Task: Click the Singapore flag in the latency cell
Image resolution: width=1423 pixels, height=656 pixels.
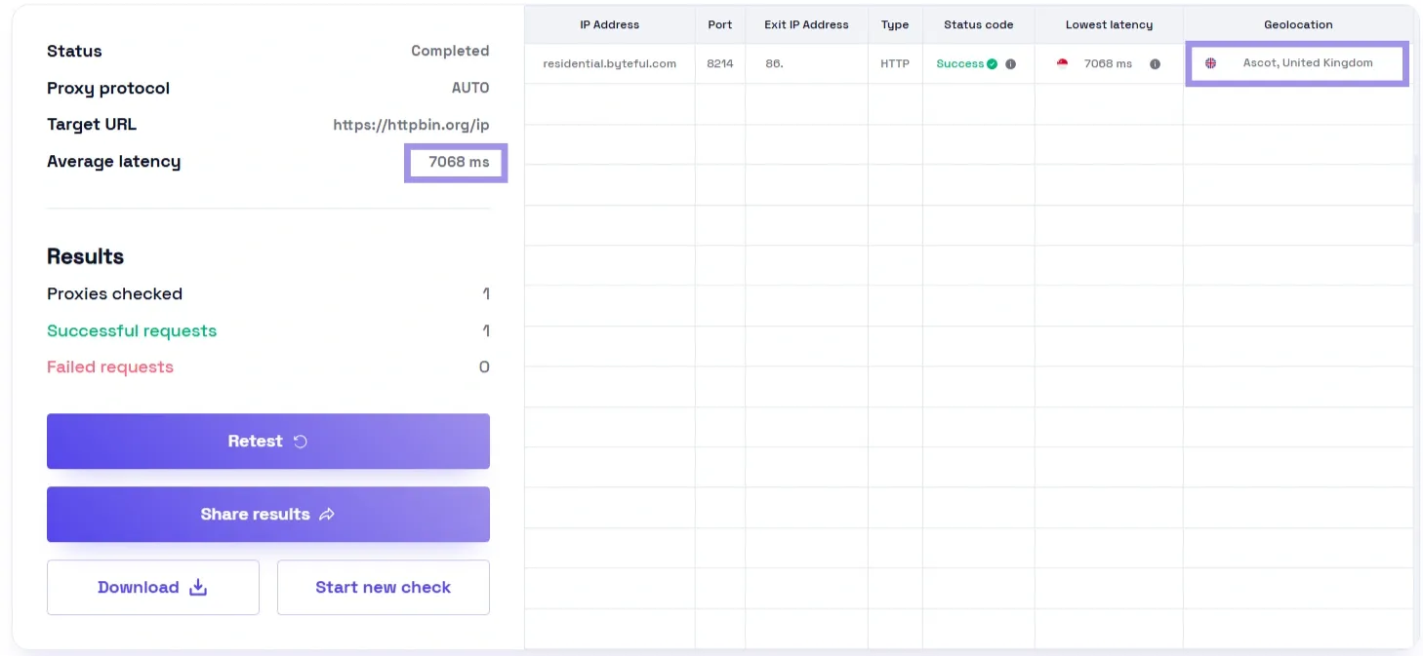Action: coord(1062,64)
